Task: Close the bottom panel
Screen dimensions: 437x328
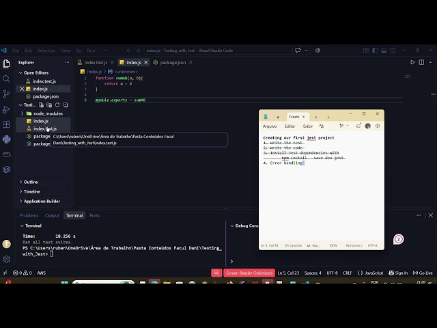Action: pos(431,215)
